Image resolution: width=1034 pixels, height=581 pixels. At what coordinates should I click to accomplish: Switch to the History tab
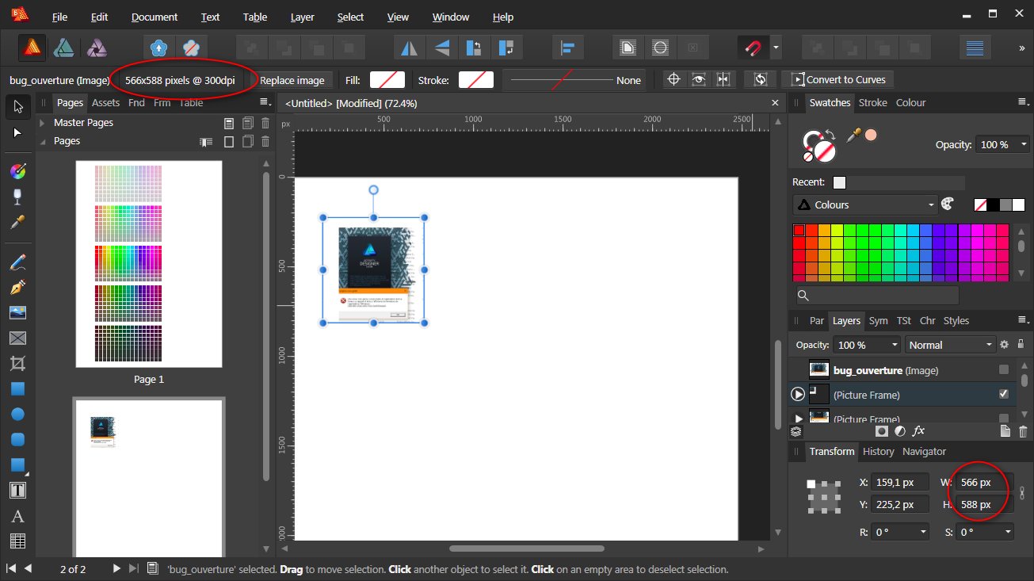coord(878,451)
